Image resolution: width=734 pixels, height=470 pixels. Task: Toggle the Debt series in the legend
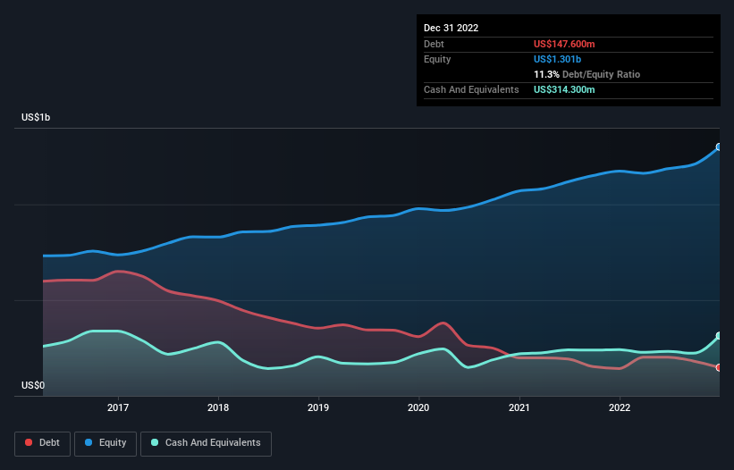[x=42, y=443]
